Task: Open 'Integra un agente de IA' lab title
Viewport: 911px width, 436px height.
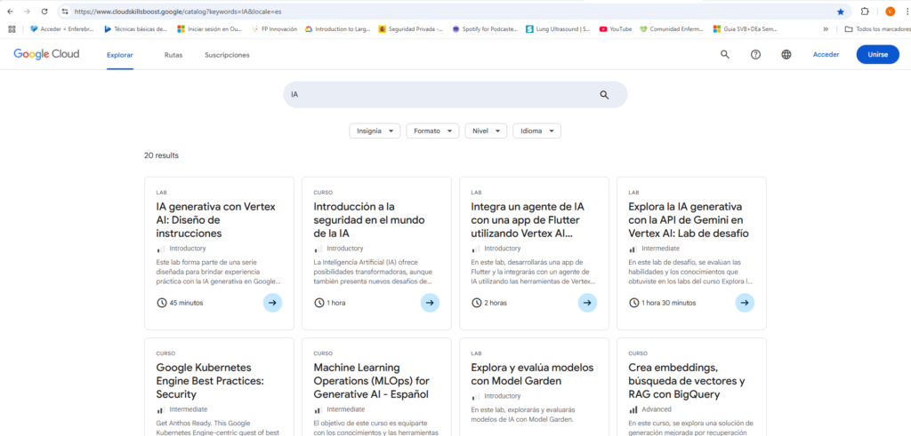Action: click(529, 220)
